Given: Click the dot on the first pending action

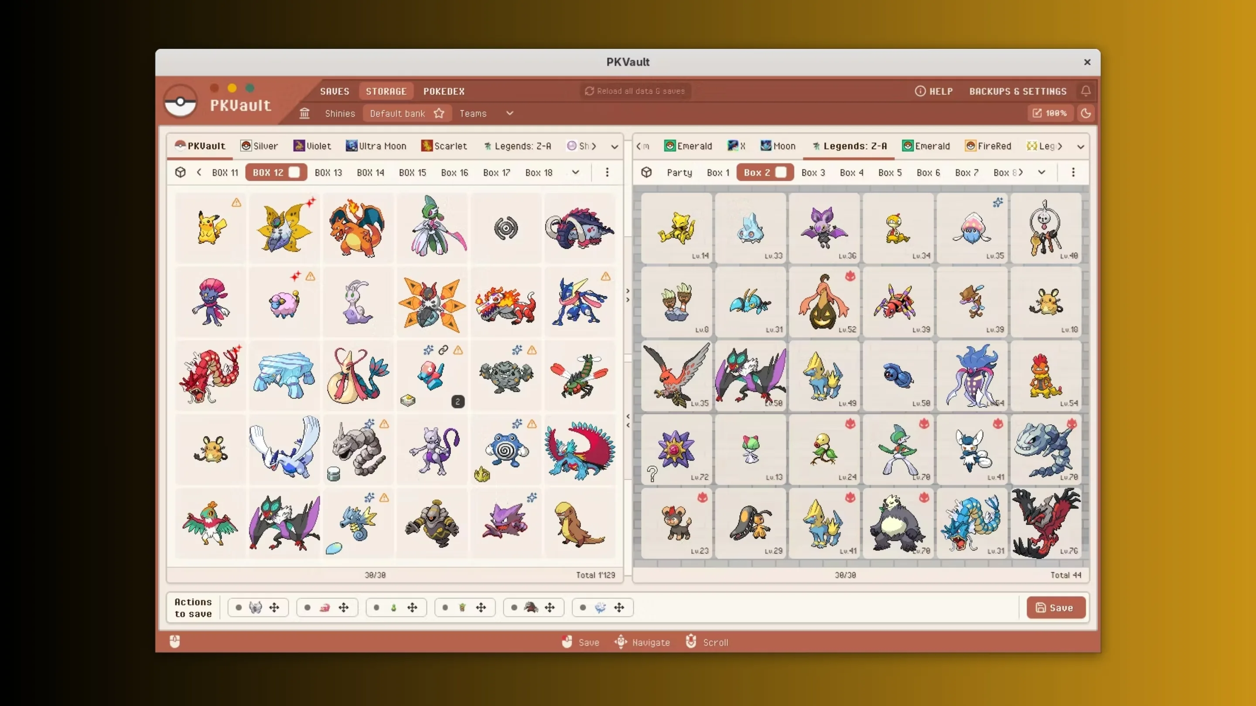Looking at the screenshot, I should (239, 607).
